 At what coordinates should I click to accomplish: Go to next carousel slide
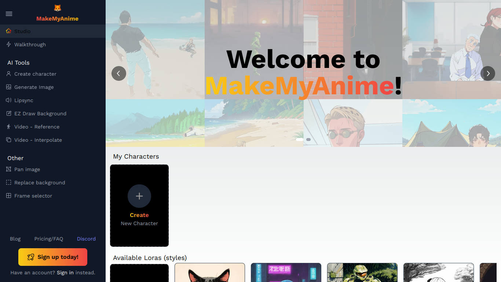pyautogui.click(x=488, y=73)
